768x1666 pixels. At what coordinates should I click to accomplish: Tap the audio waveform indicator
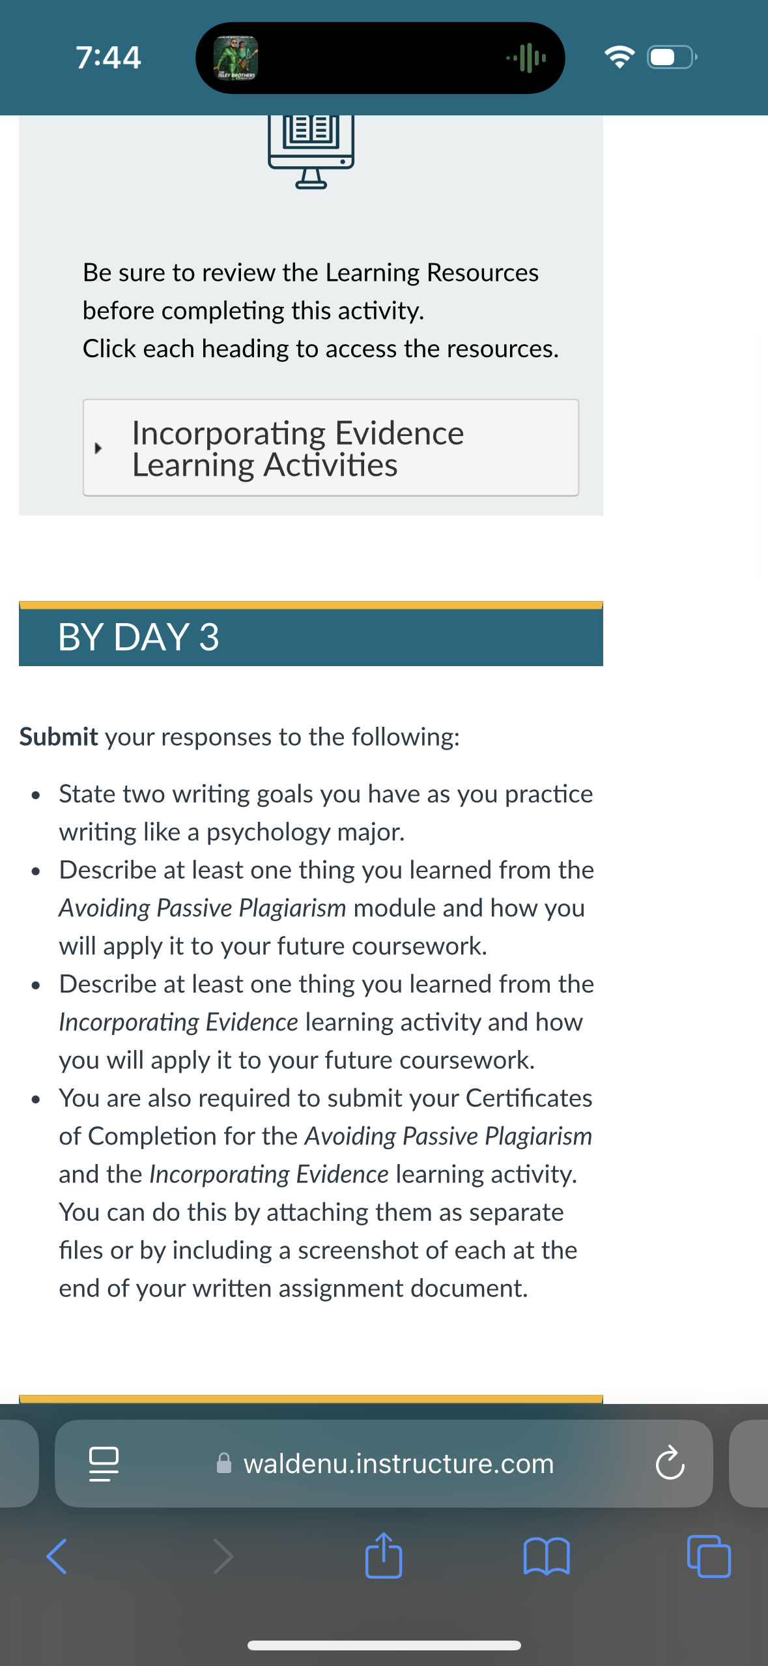pos(526,58)
